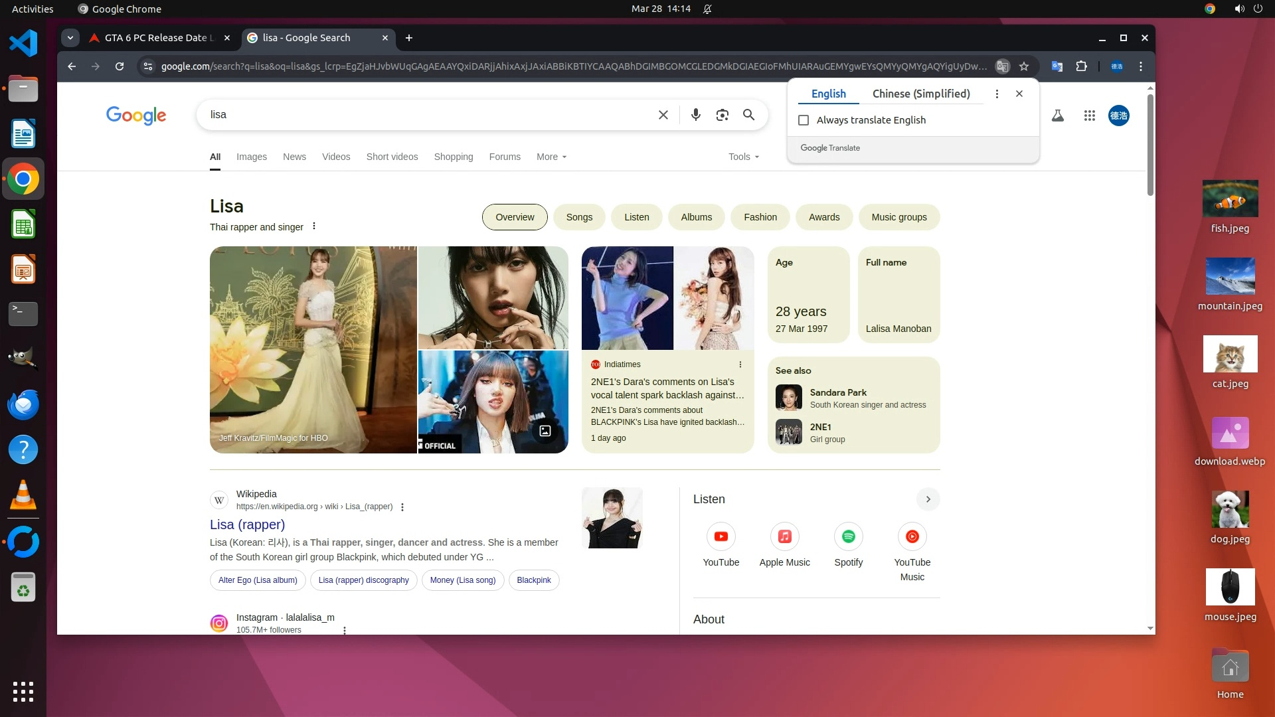1275x717 pixels.
Task: Switch to the Images search tab
Action: pyautogui.click(x=251, y=157)
